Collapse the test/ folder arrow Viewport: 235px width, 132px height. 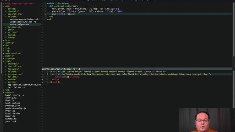tap(4, 61)
